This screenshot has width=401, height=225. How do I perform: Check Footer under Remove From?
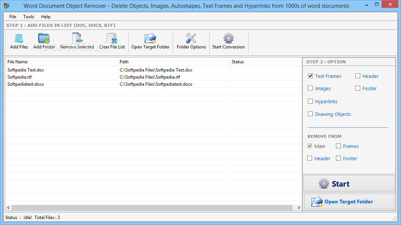coord(338,158)
